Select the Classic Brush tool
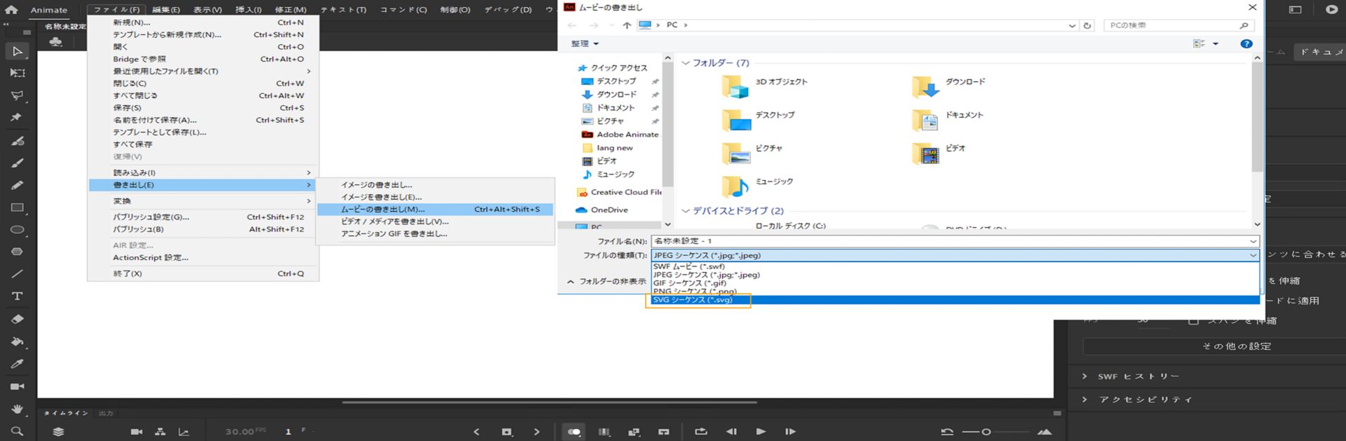 pyautogui.click(x=17, y=163)
